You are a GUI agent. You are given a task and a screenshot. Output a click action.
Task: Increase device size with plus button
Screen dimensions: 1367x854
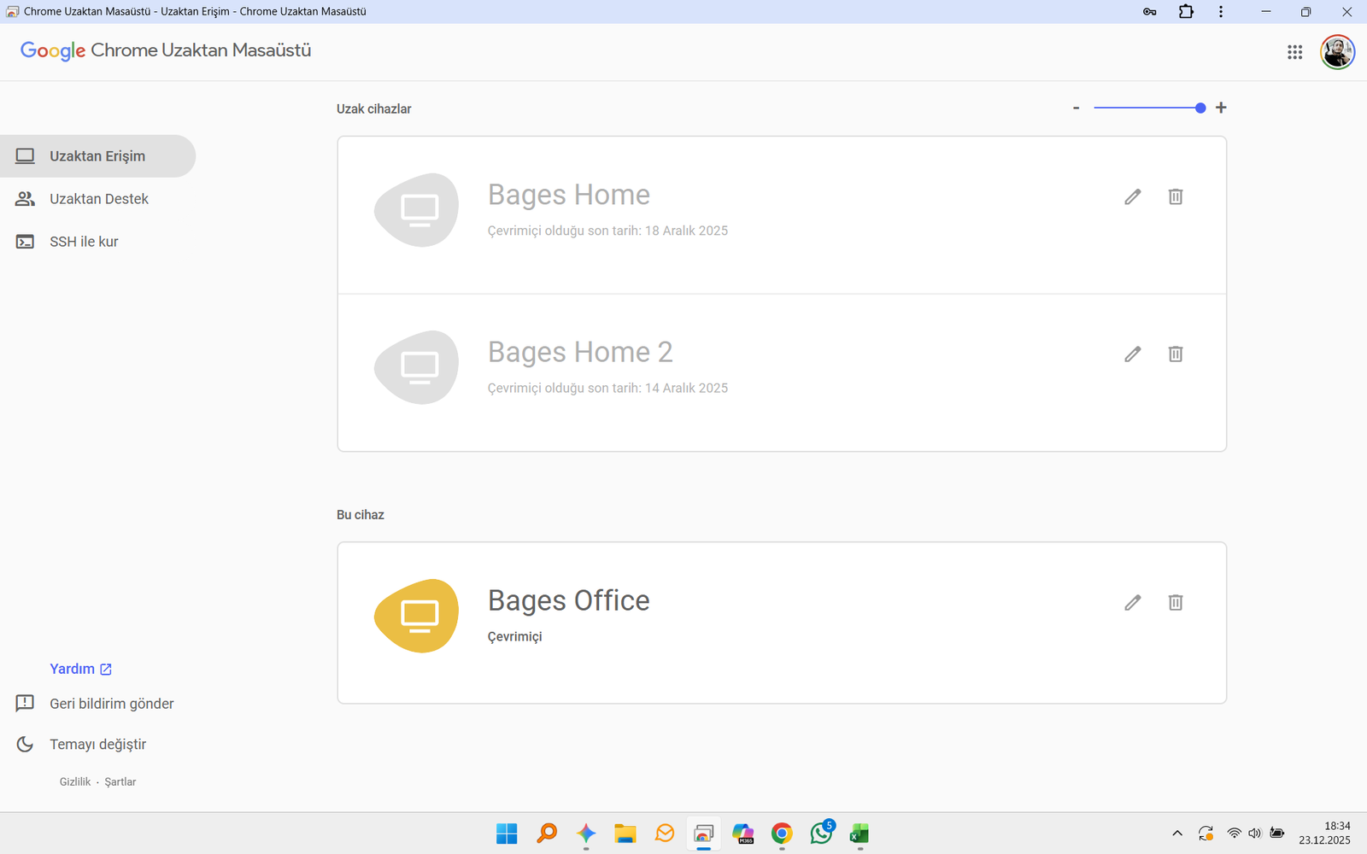pos(1221,108)
